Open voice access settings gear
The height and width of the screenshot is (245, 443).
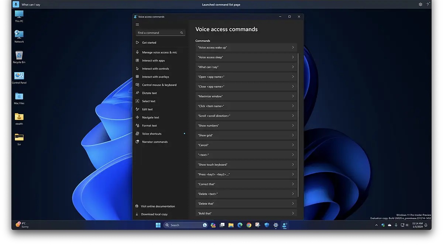tap(420, 4)
